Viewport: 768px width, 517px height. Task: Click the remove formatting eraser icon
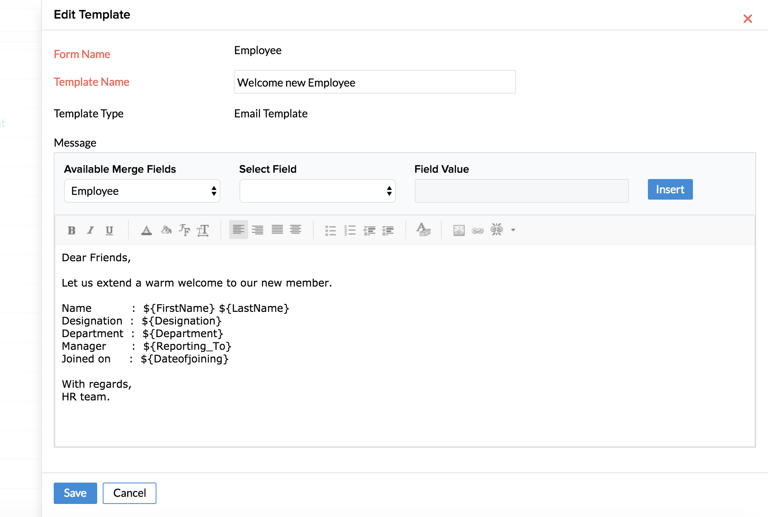(423, 229)
